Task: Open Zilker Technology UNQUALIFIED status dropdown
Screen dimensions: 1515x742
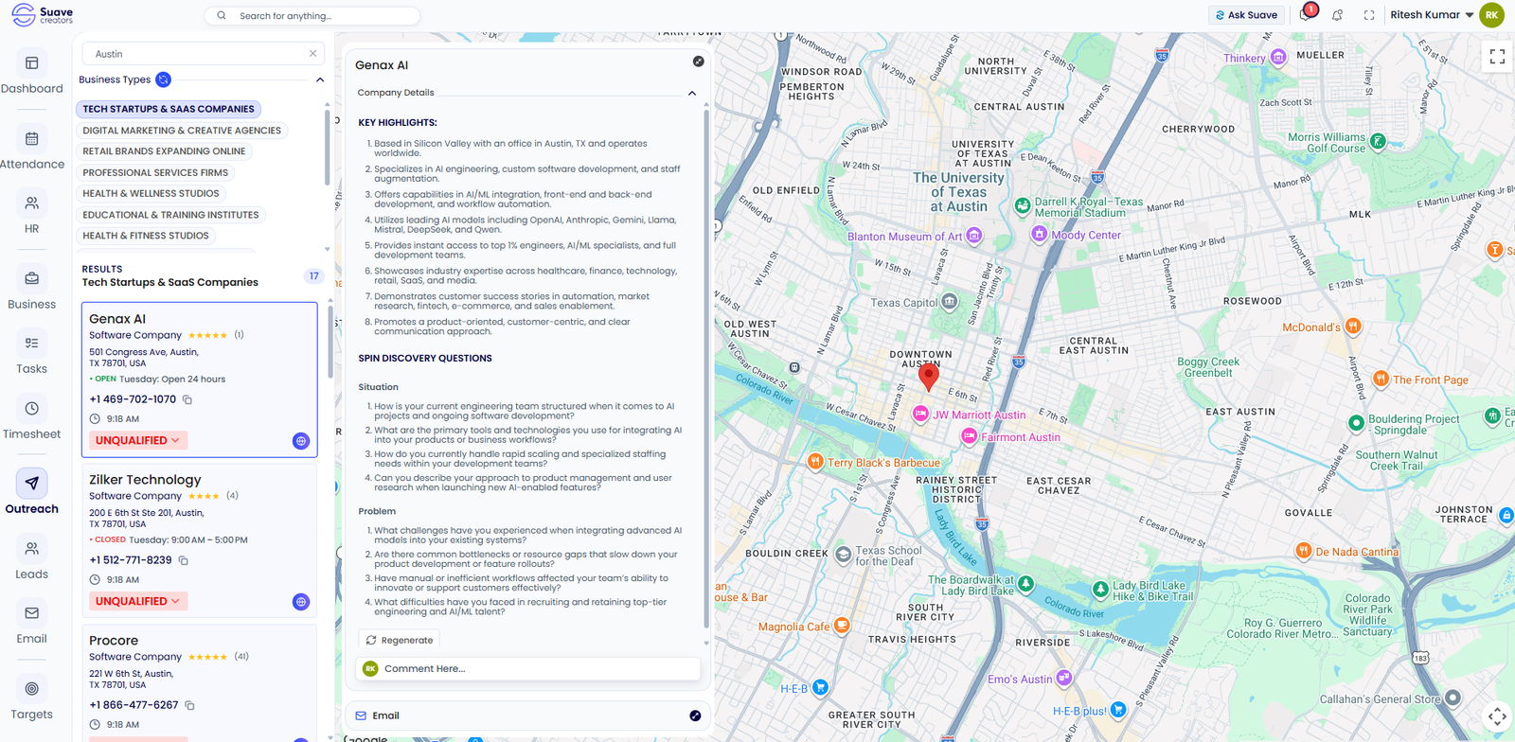Action: 138,601
